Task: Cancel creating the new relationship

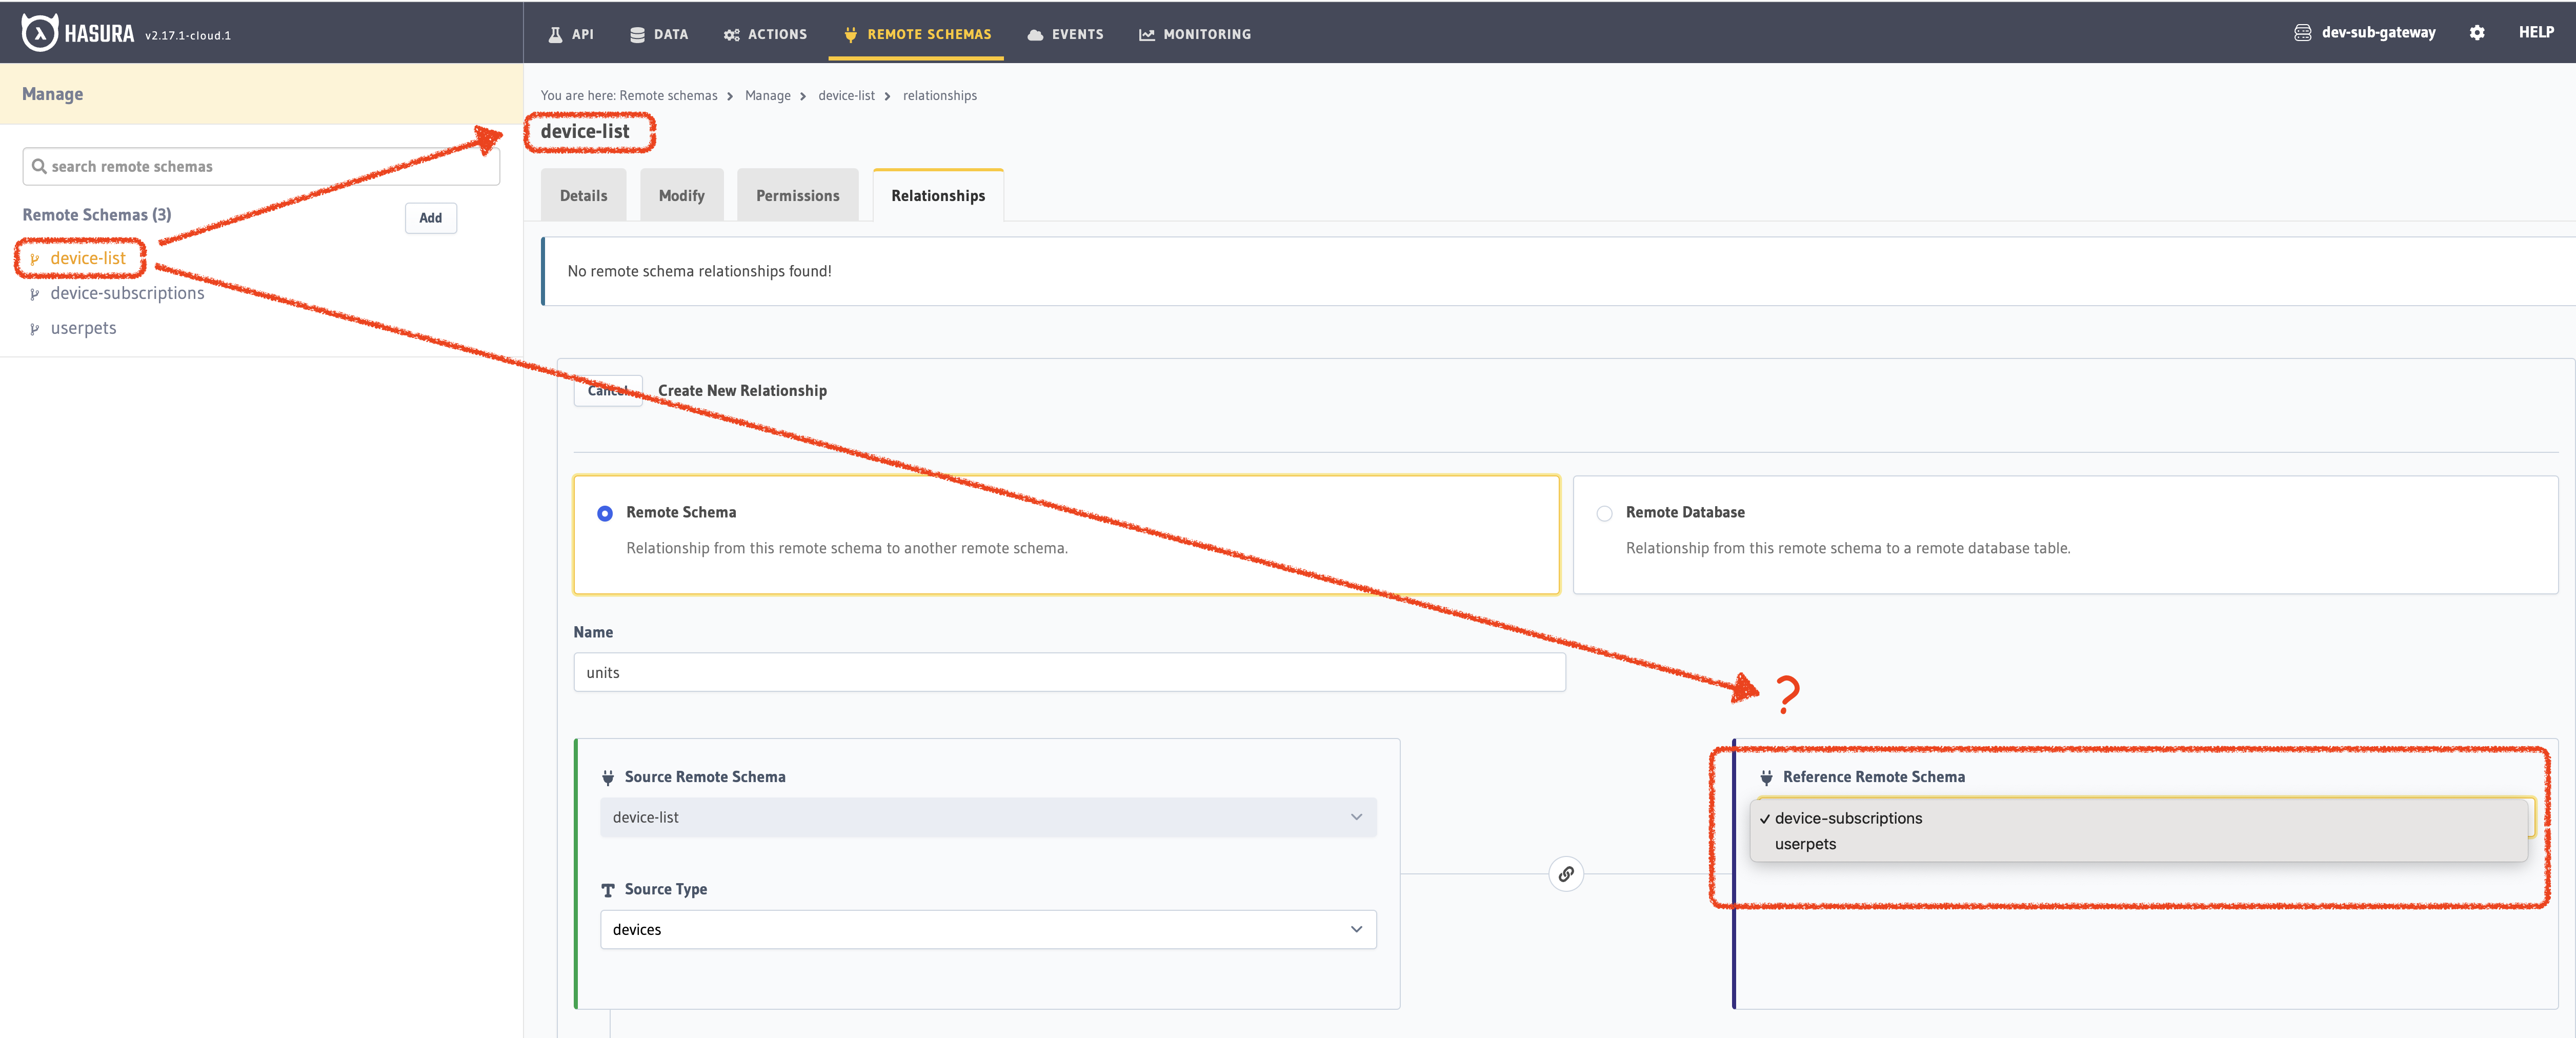Action: point(608,390)
